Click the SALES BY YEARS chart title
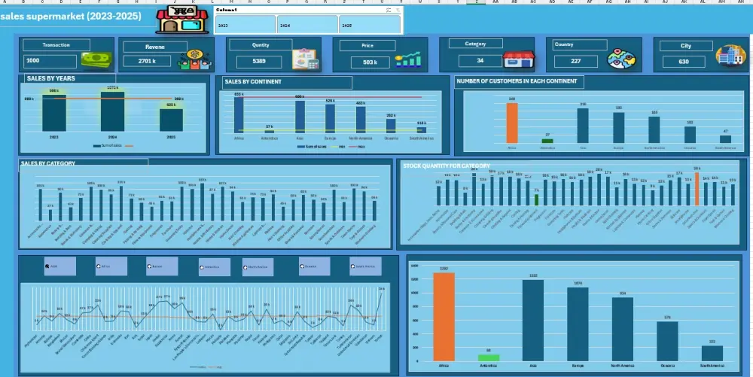 click(51, 79)
